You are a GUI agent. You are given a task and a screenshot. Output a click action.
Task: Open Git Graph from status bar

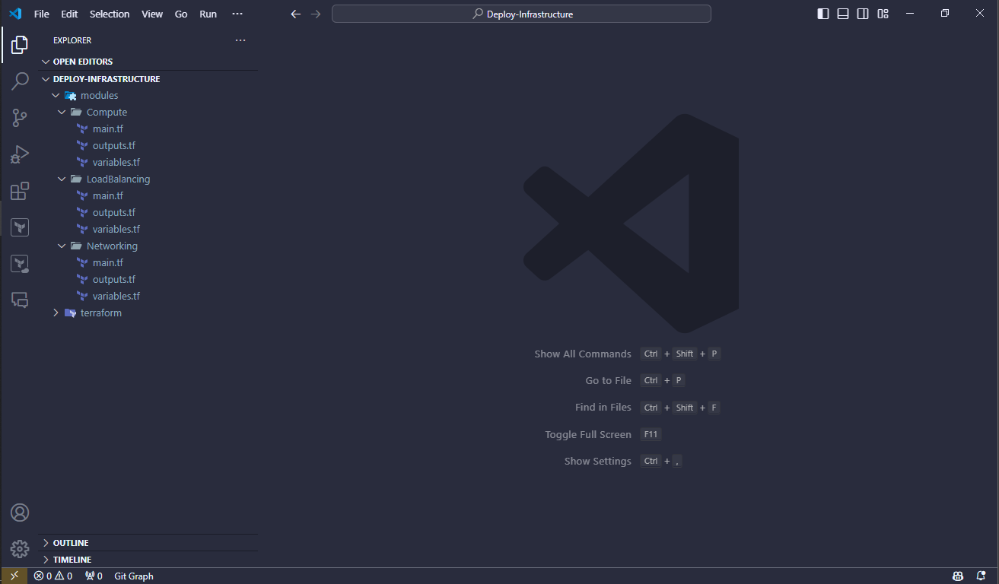tap(134, 576)
